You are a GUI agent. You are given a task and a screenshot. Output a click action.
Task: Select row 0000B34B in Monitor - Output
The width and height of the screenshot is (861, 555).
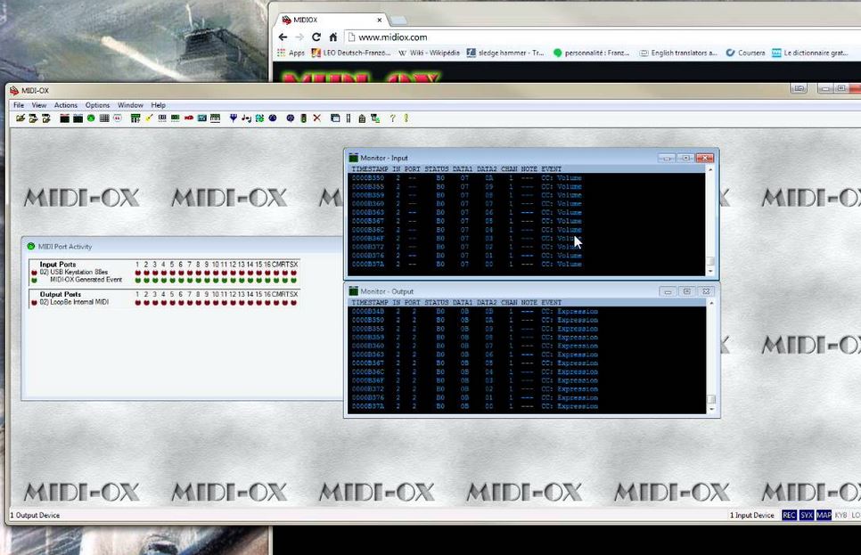click(x=527, y=311)
